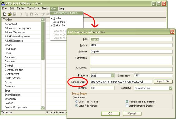Select the Condition table

coord(10,61)
